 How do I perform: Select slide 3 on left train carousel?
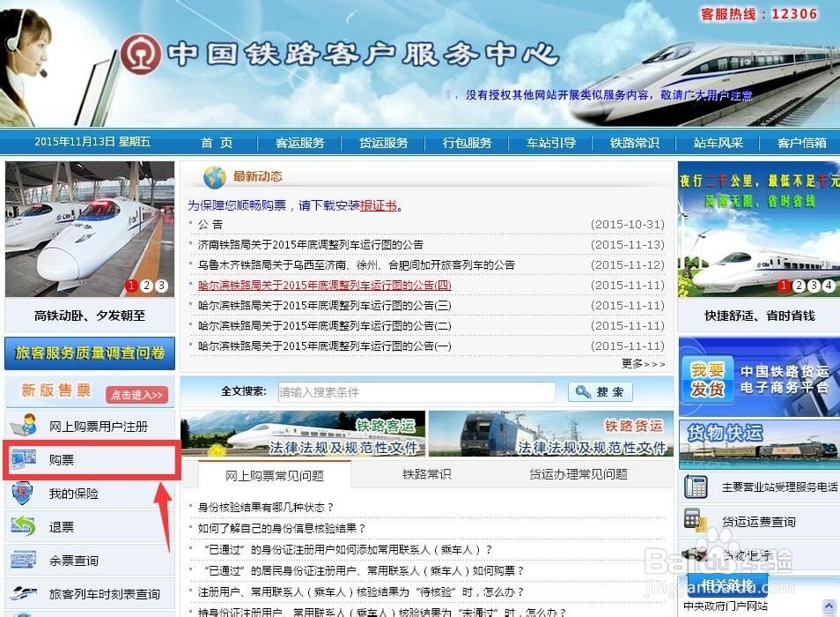161,286
